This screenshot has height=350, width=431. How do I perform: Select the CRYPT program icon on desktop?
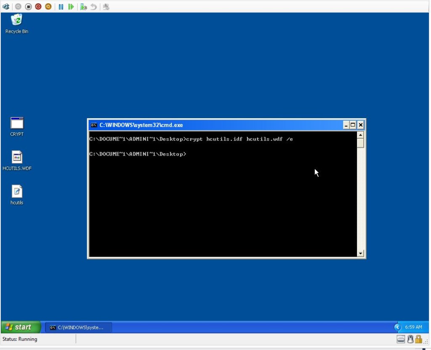[x=17, y=127]
